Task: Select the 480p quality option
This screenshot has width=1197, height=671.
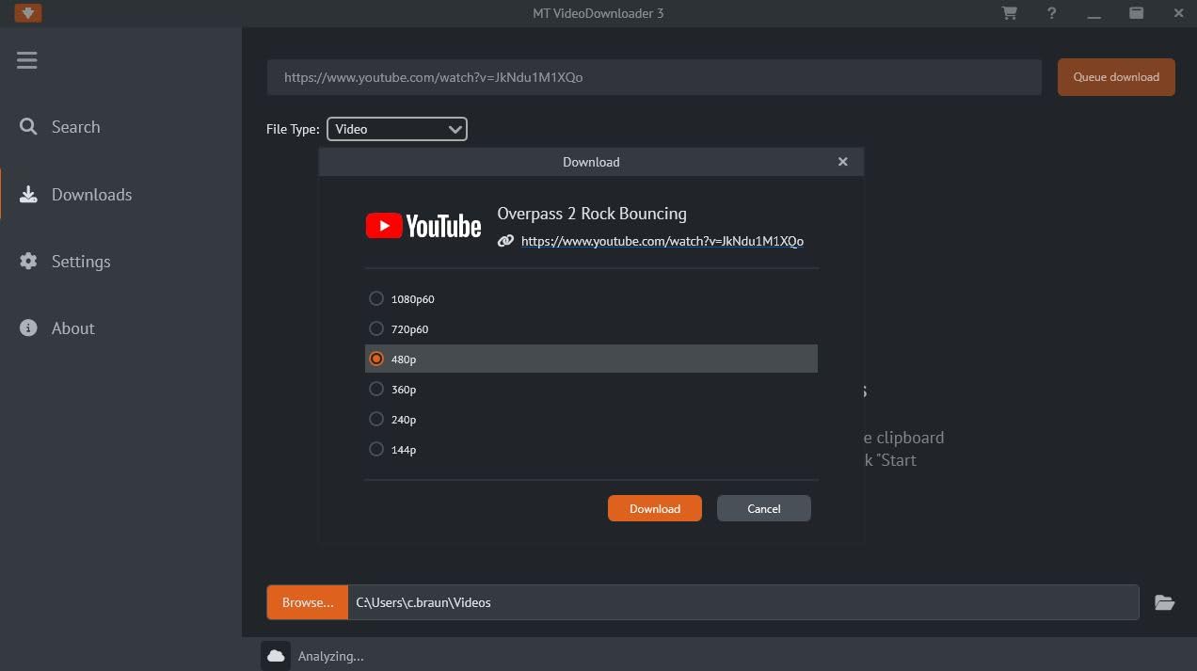Action: pyautogui.click(x=591, y=359)
